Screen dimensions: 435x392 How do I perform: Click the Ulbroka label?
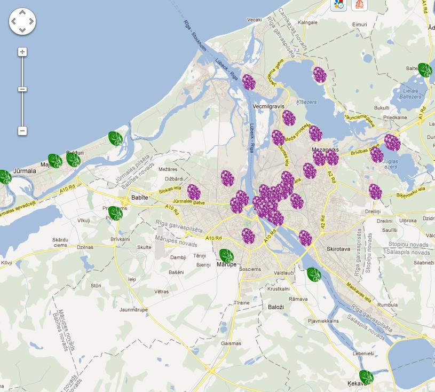coord(408,221)
